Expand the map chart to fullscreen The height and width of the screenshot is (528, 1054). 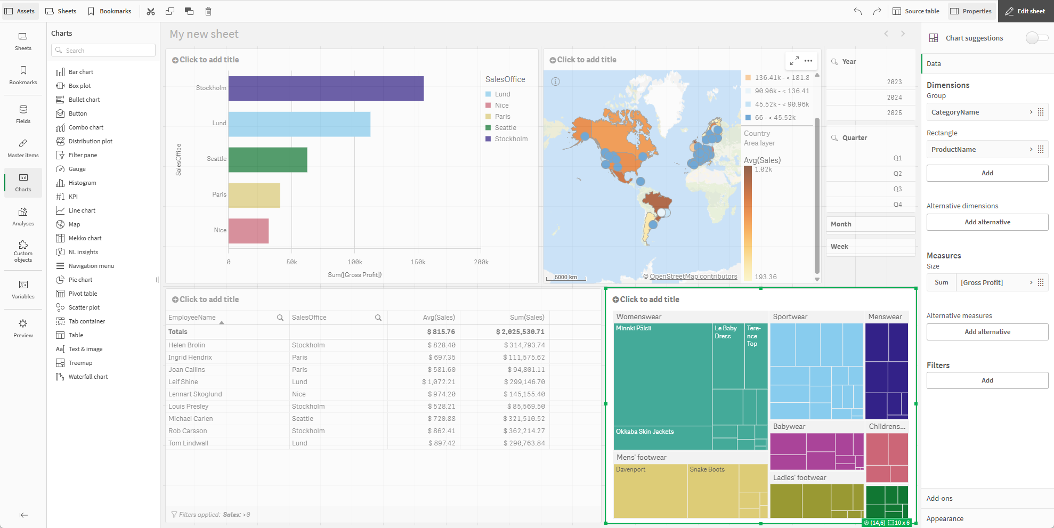pyautogui.click(x=794, y=61)
